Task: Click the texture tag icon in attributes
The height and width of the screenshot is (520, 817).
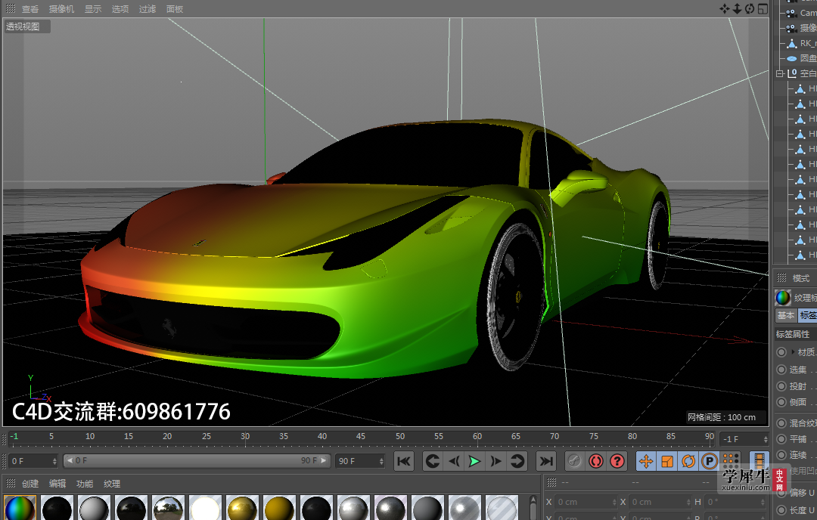Action: (x=783, y=298)
